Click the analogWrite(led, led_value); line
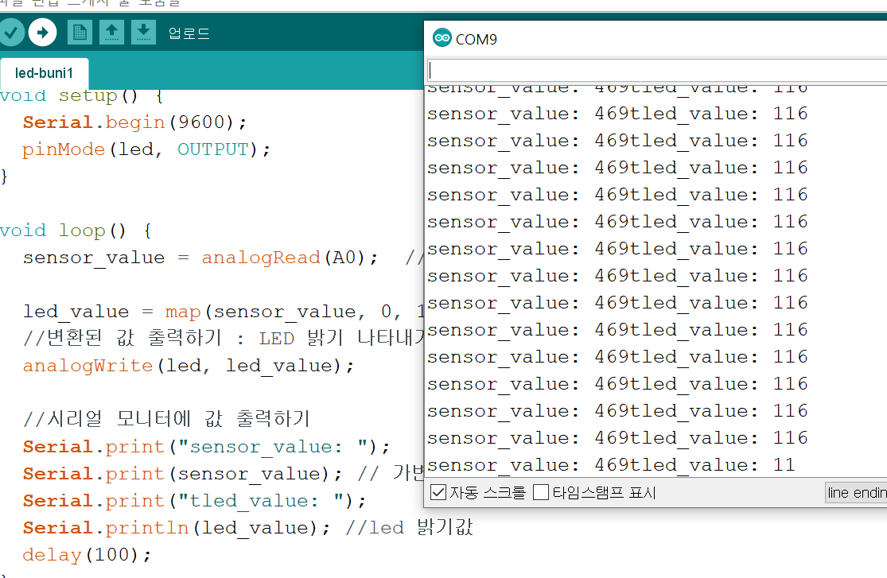This screenshot has width=887, height=578. [189, 366]
